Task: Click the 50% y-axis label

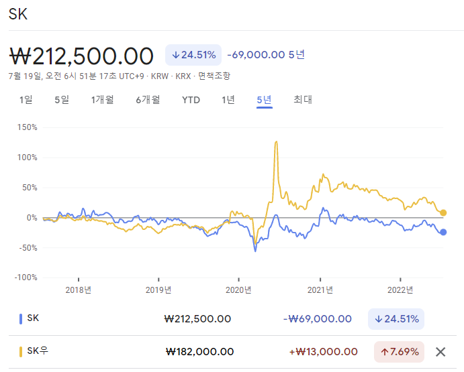Action: tap(30, 188)
